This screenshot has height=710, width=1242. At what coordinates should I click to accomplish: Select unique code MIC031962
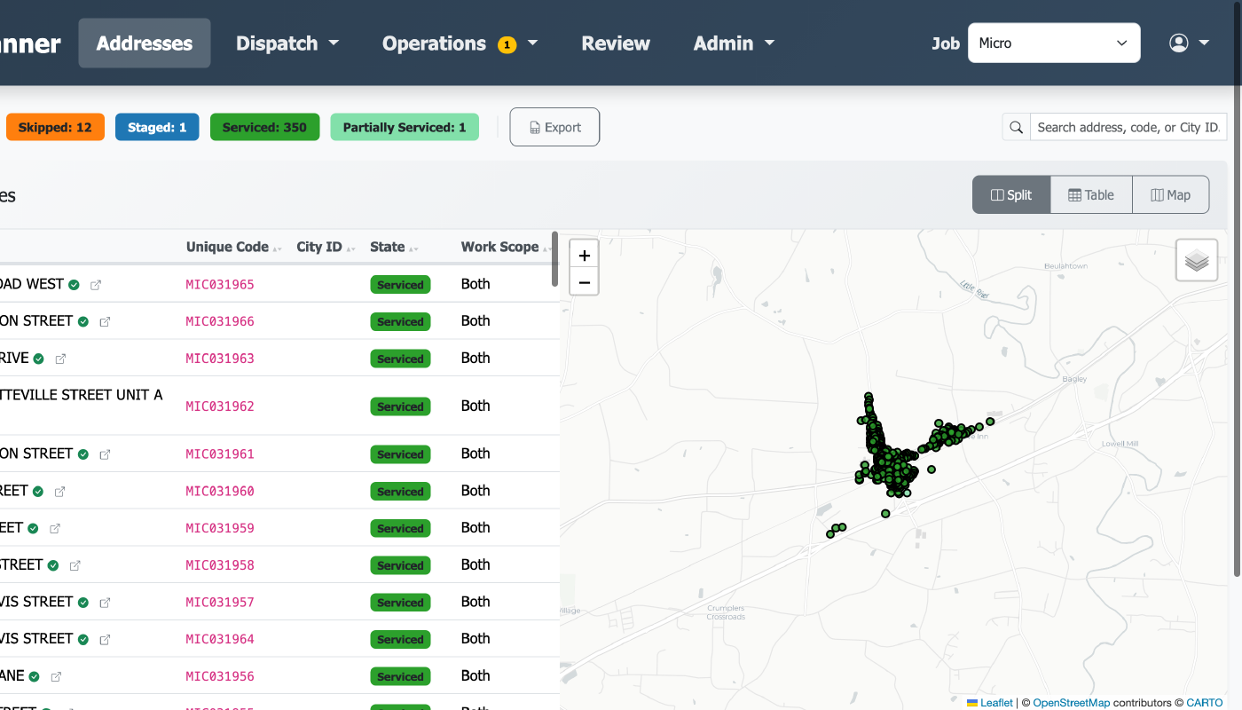[x=220, y=406]
